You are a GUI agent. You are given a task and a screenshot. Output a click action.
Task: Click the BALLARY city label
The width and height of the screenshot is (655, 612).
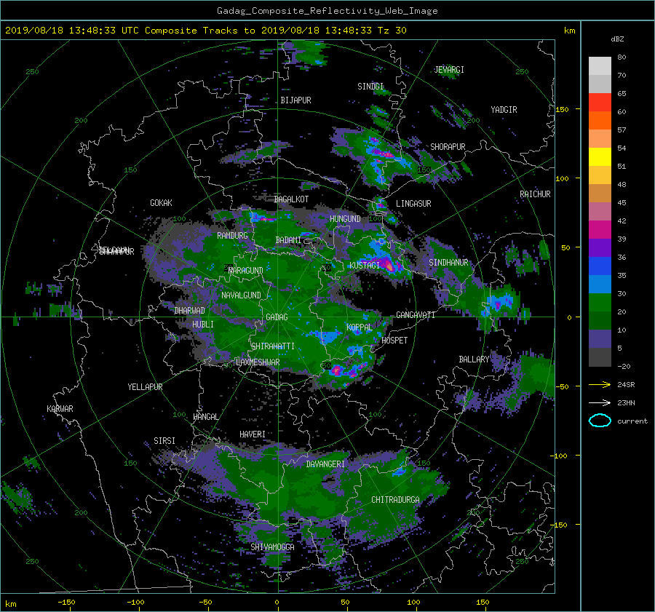pyautogui.click(x=474, y=359)
